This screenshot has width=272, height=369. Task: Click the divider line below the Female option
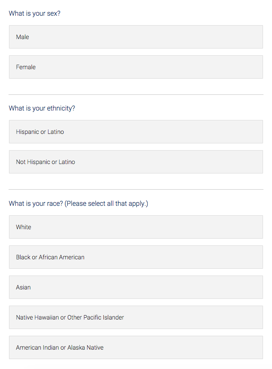pos(136,94)
